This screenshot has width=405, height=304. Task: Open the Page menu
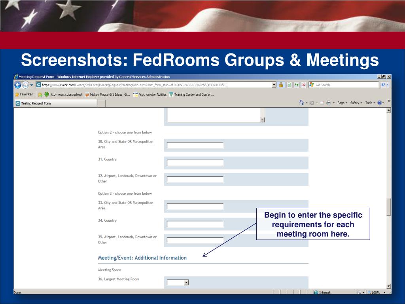(342, 103)
